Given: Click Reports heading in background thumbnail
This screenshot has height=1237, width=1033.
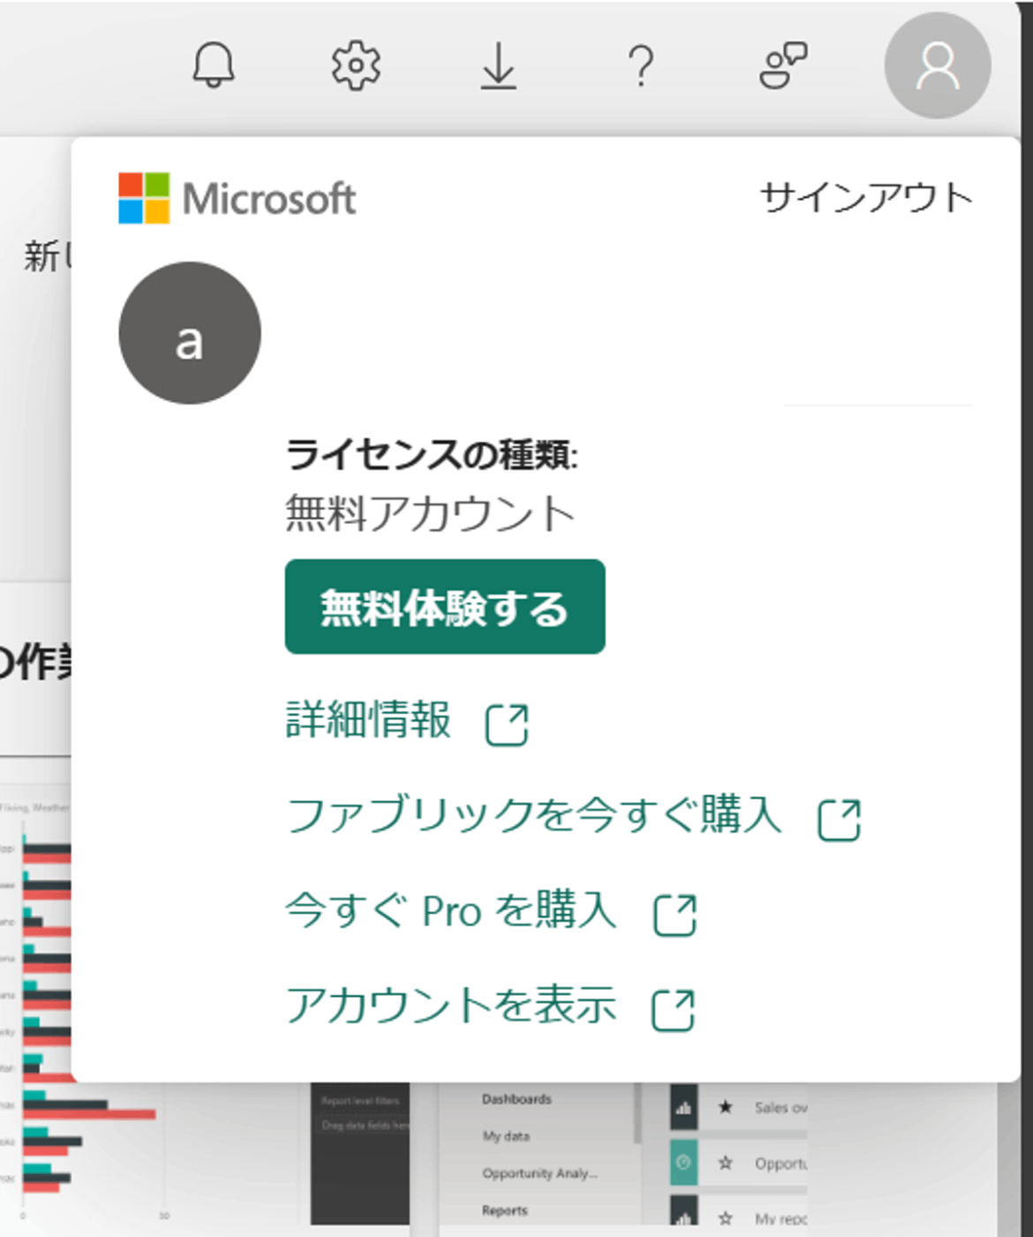Looking at the screenshot, I should coord(505,1210).
